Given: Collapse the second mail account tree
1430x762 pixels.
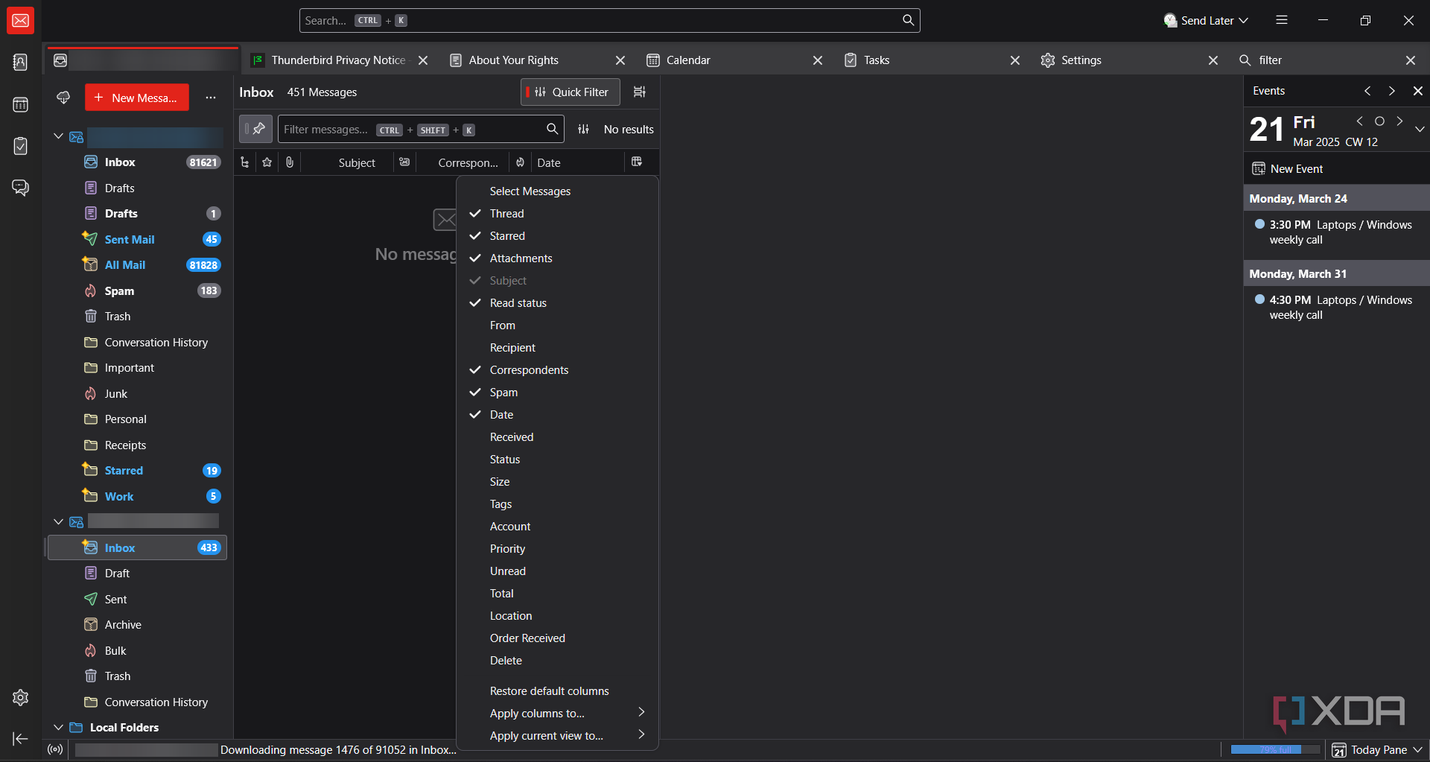Looking at the screenshot, I should pyautogui.click(x=58, y=521).
